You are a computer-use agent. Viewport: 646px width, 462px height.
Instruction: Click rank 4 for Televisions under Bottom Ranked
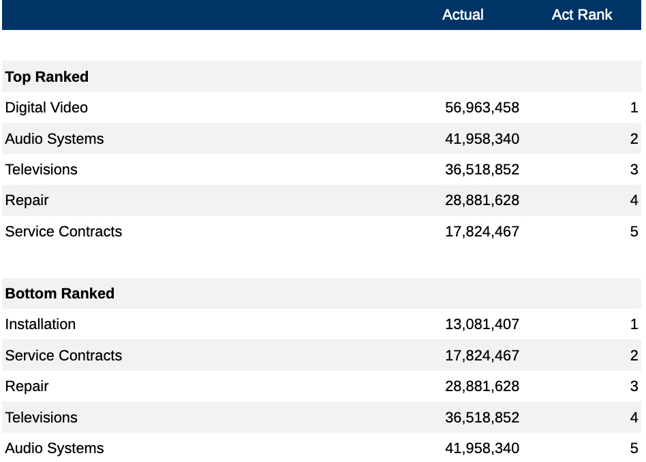[x=634, y=418]
